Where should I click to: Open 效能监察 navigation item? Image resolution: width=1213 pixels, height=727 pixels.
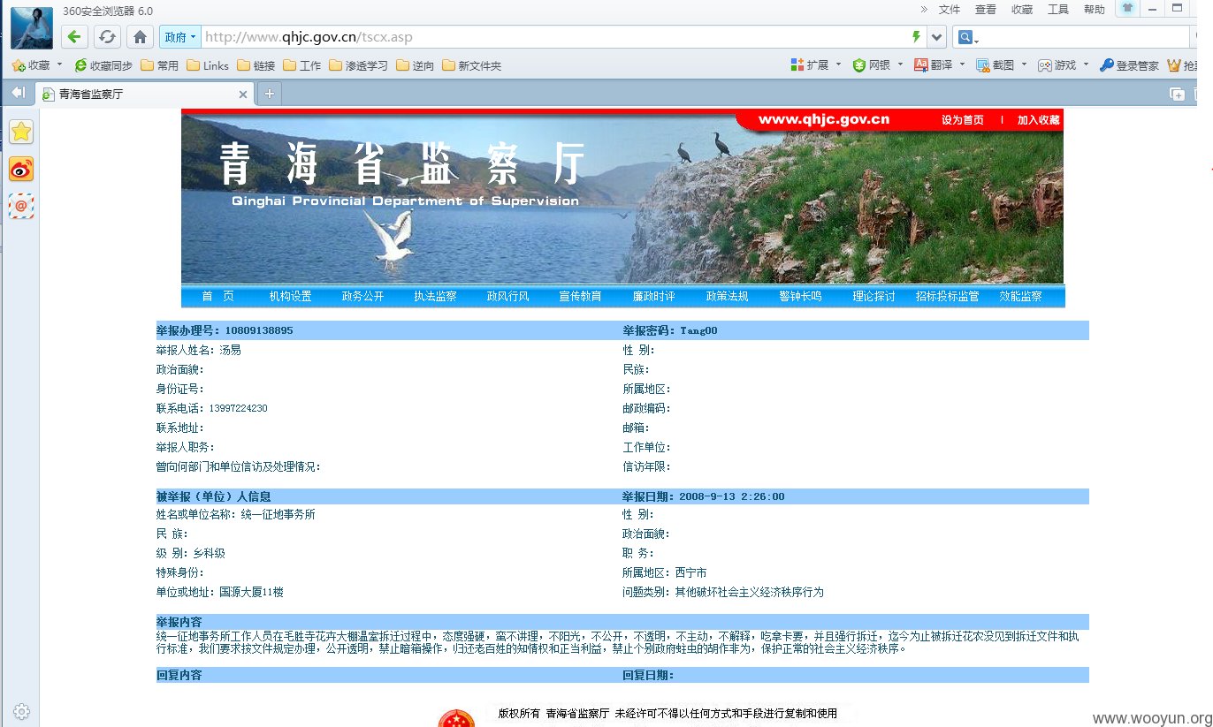(x=1021, y=296)
